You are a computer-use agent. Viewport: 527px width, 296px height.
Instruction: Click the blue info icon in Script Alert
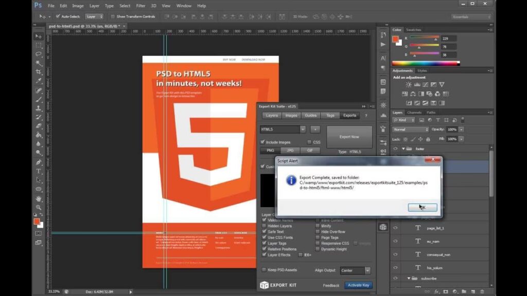291,180
